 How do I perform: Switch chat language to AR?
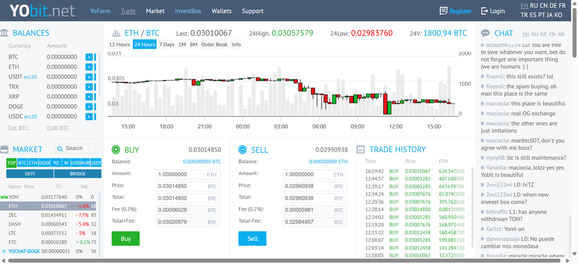pos(561,34)
